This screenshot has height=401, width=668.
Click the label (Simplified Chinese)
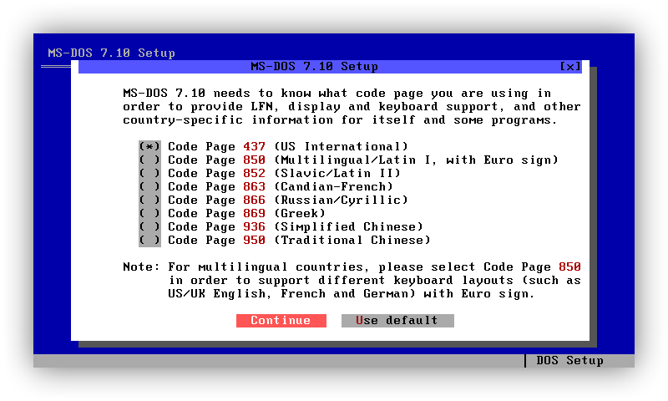348,226
